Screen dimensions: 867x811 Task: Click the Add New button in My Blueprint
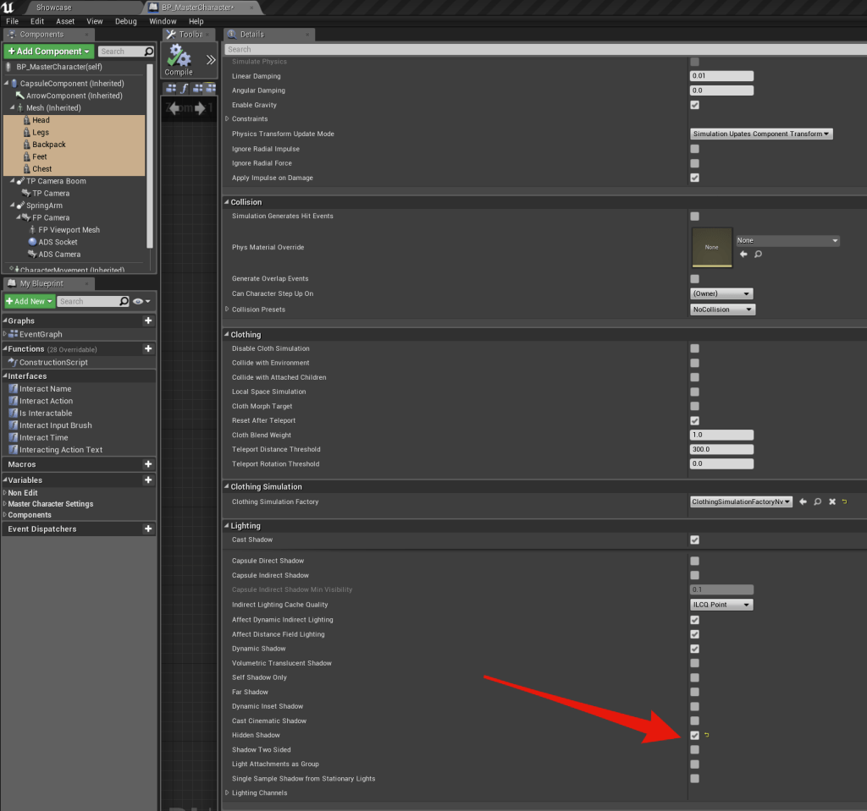pos(30,301)
